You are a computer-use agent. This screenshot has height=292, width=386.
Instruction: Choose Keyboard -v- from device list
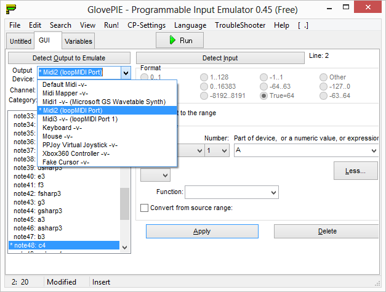pos(107,128)
